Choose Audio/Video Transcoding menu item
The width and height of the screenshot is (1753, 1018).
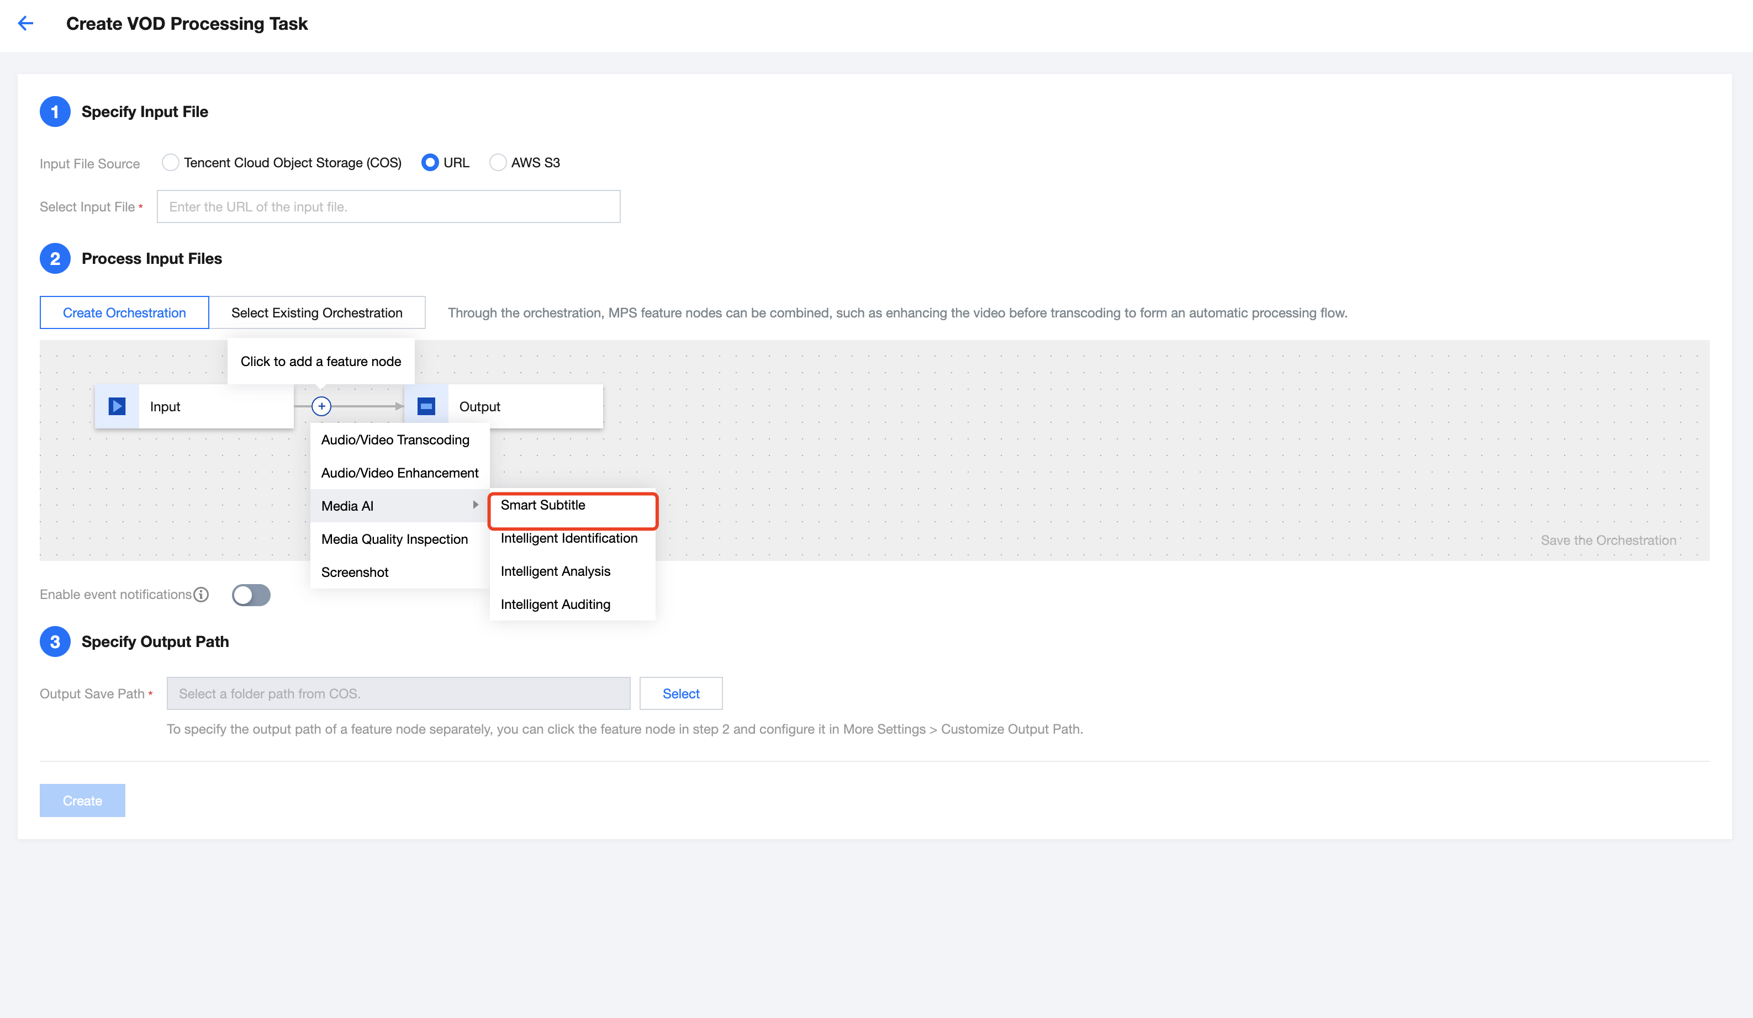pos(395,439)
